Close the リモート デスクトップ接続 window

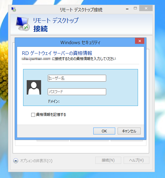(146, 8)
